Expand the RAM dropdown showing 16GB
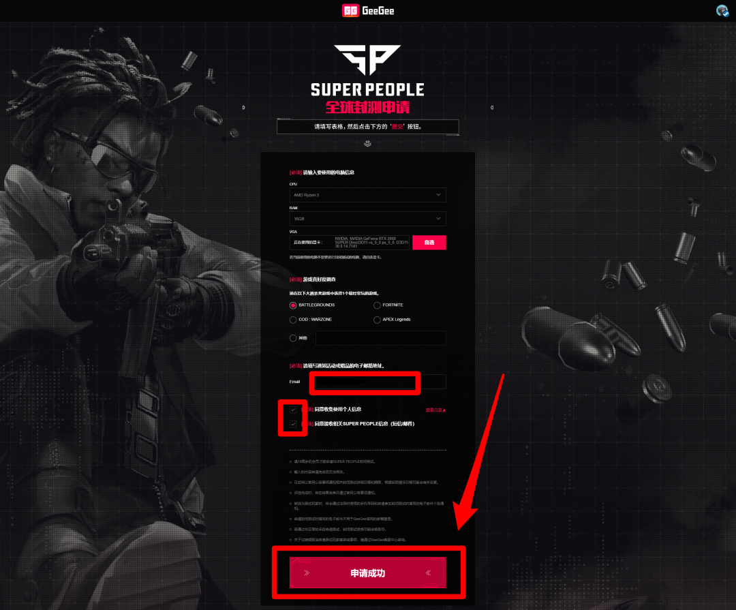 coord(367,219)
